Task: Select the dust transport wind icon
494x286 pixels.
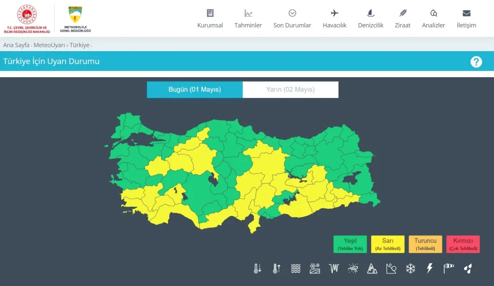Action: point(353,269)
